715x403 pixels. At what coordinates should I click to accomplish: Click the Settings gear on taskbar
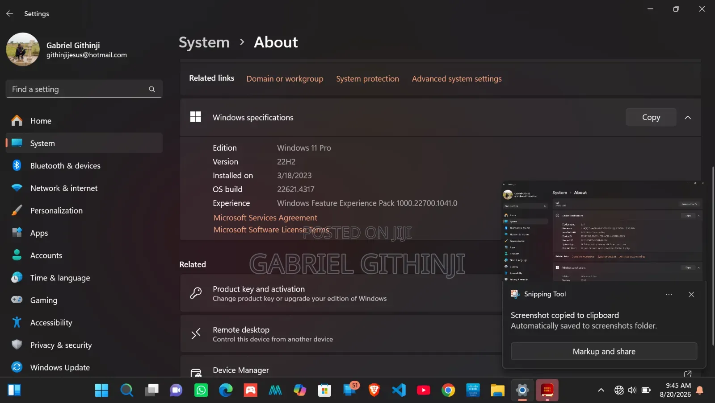pos(522,391)
